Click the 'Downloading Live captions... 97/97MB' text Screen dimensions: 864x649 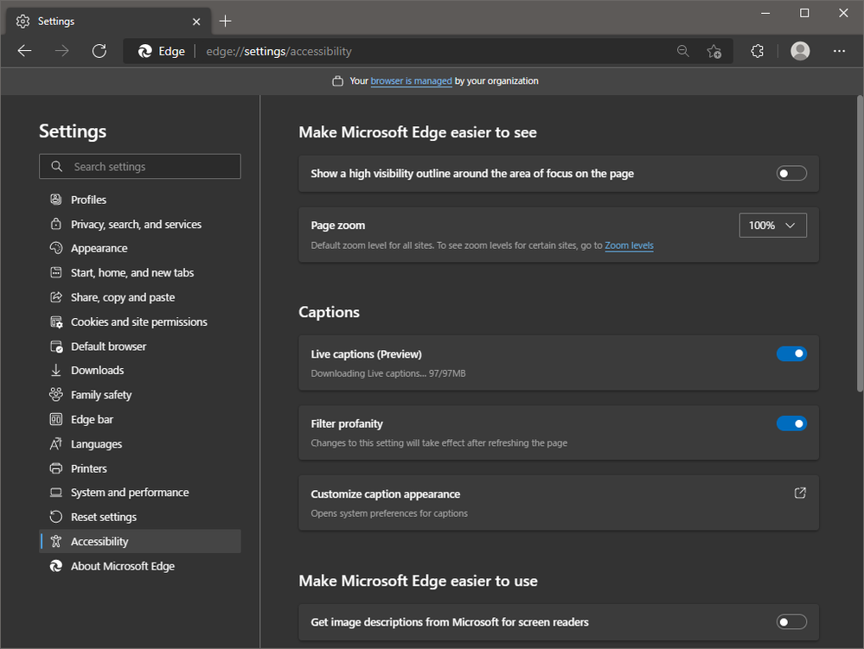tap(388, 373)
